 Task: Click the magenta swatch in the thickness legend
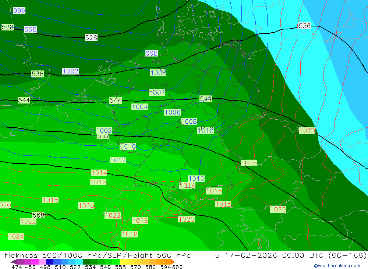[35, 262]
